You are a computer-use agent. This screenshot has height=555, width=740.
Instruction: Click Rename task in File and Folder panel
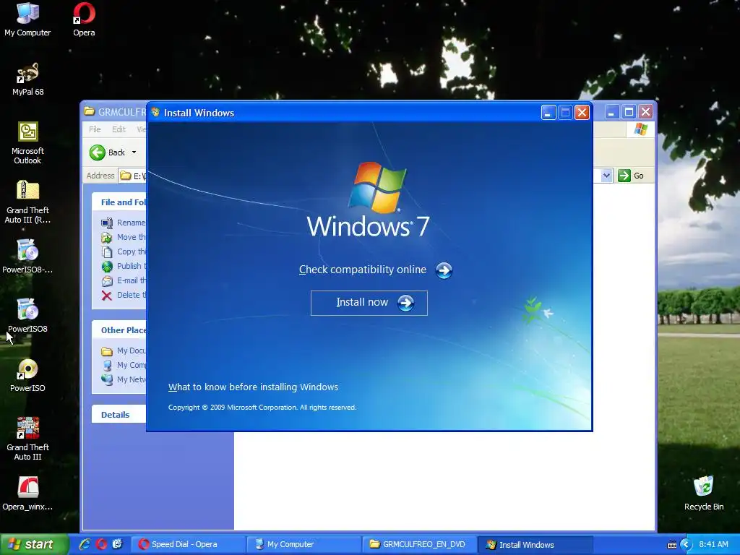124,223
